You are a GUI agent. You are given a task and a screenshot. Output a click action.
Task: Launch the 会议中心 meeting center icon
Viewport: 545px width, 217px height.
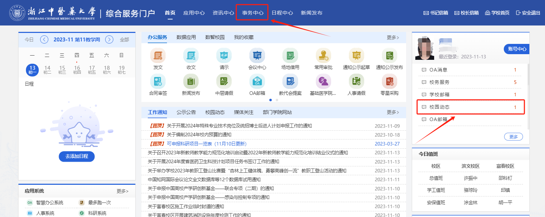[x=257, y=56]
